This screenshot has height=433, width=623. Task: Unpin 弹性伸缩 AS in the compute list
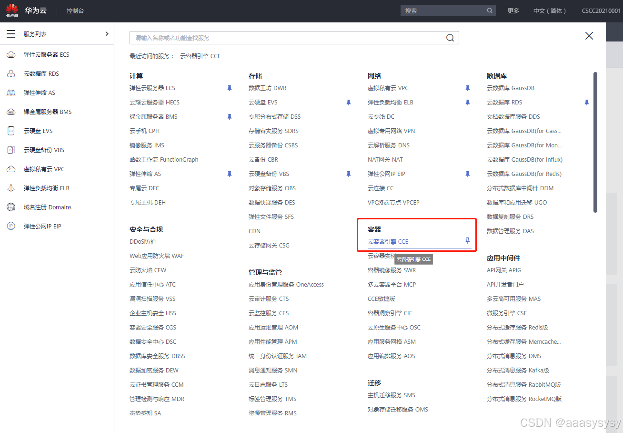(x=230, y=174)
